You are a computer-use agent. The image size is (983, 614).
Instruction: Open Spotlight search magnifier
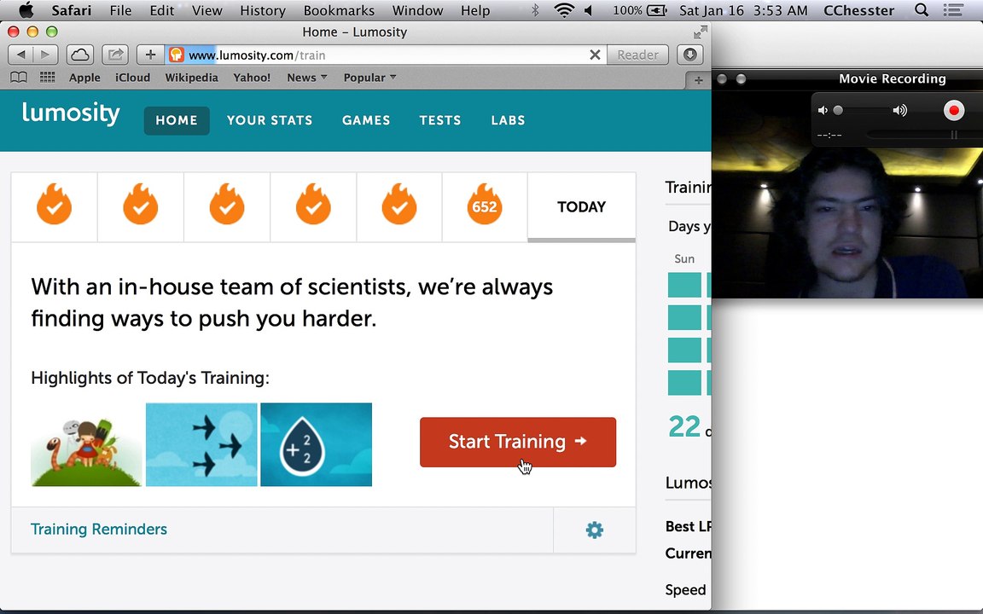(922, 10)
